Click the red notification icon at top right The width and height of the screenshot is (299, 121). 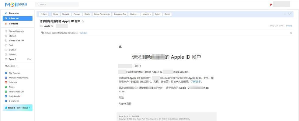tap(271, 5)
